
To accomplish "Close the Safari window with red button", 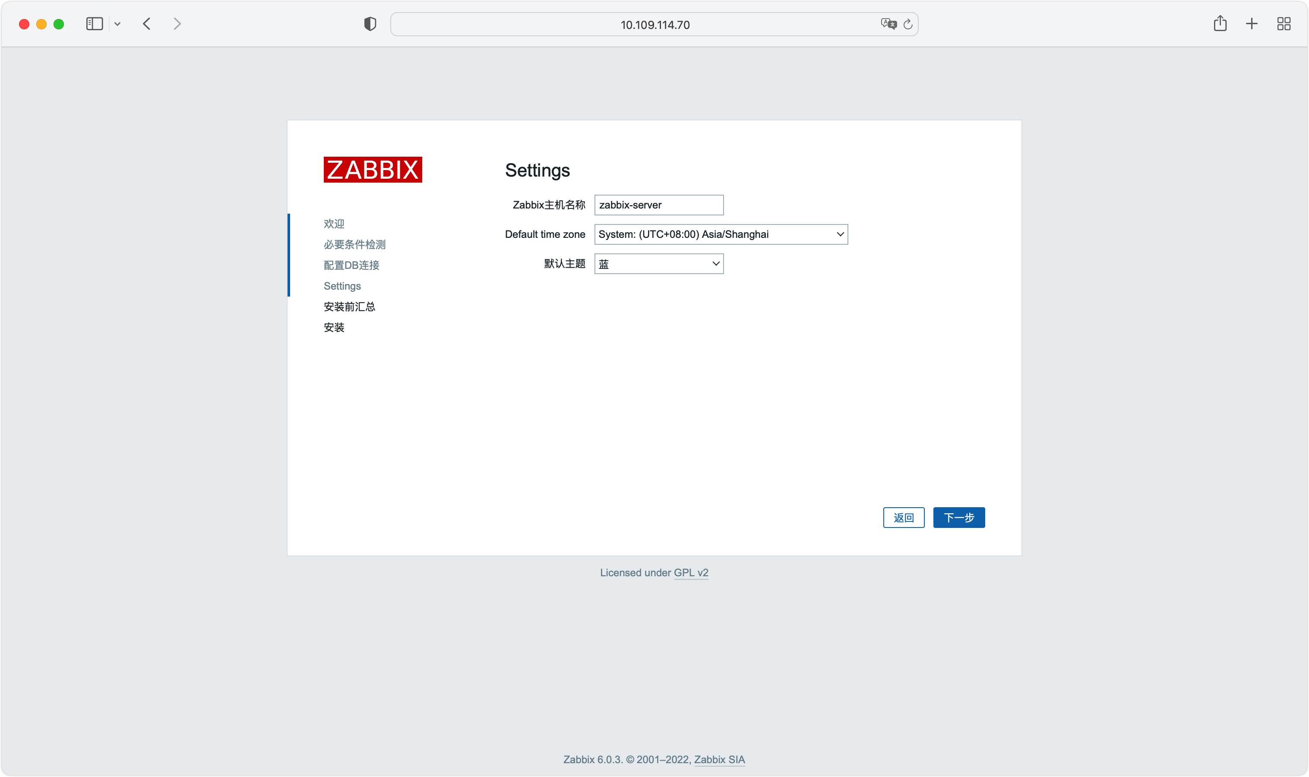I will pyautogui.click(x=24, y=24).
